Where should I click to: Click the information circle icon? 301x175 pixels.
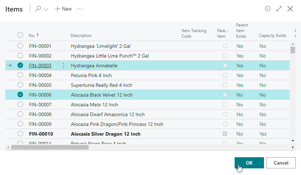[x=268, y=9]
